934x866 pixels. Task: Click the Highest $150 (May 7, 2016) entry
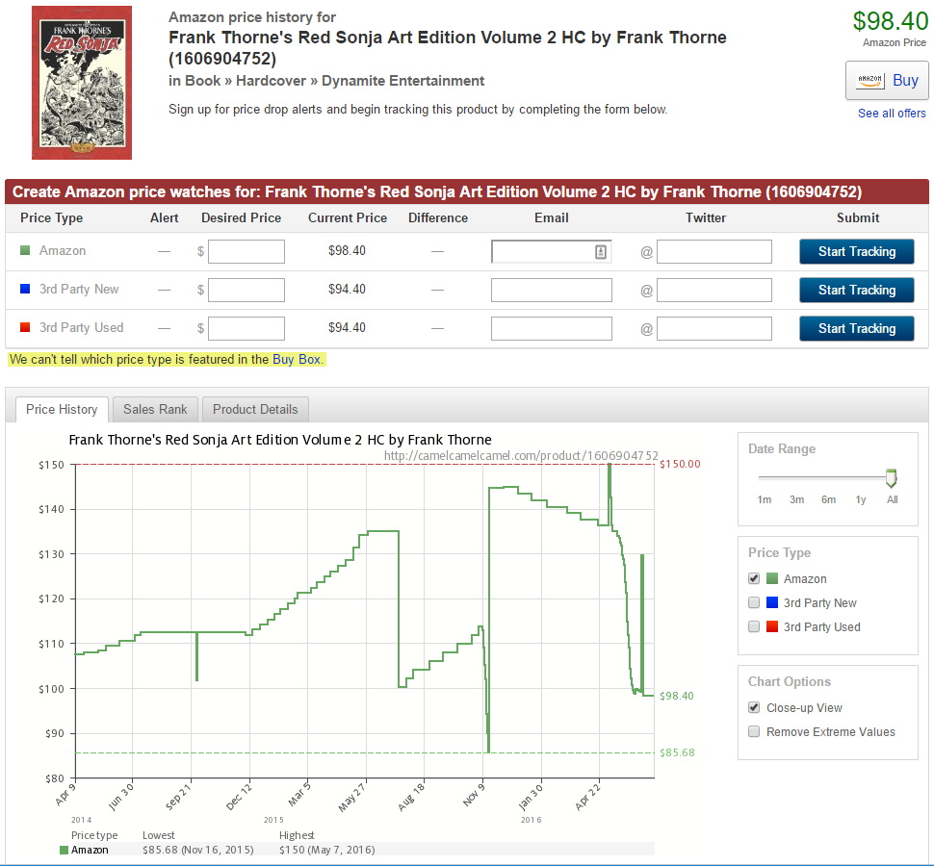327,850
